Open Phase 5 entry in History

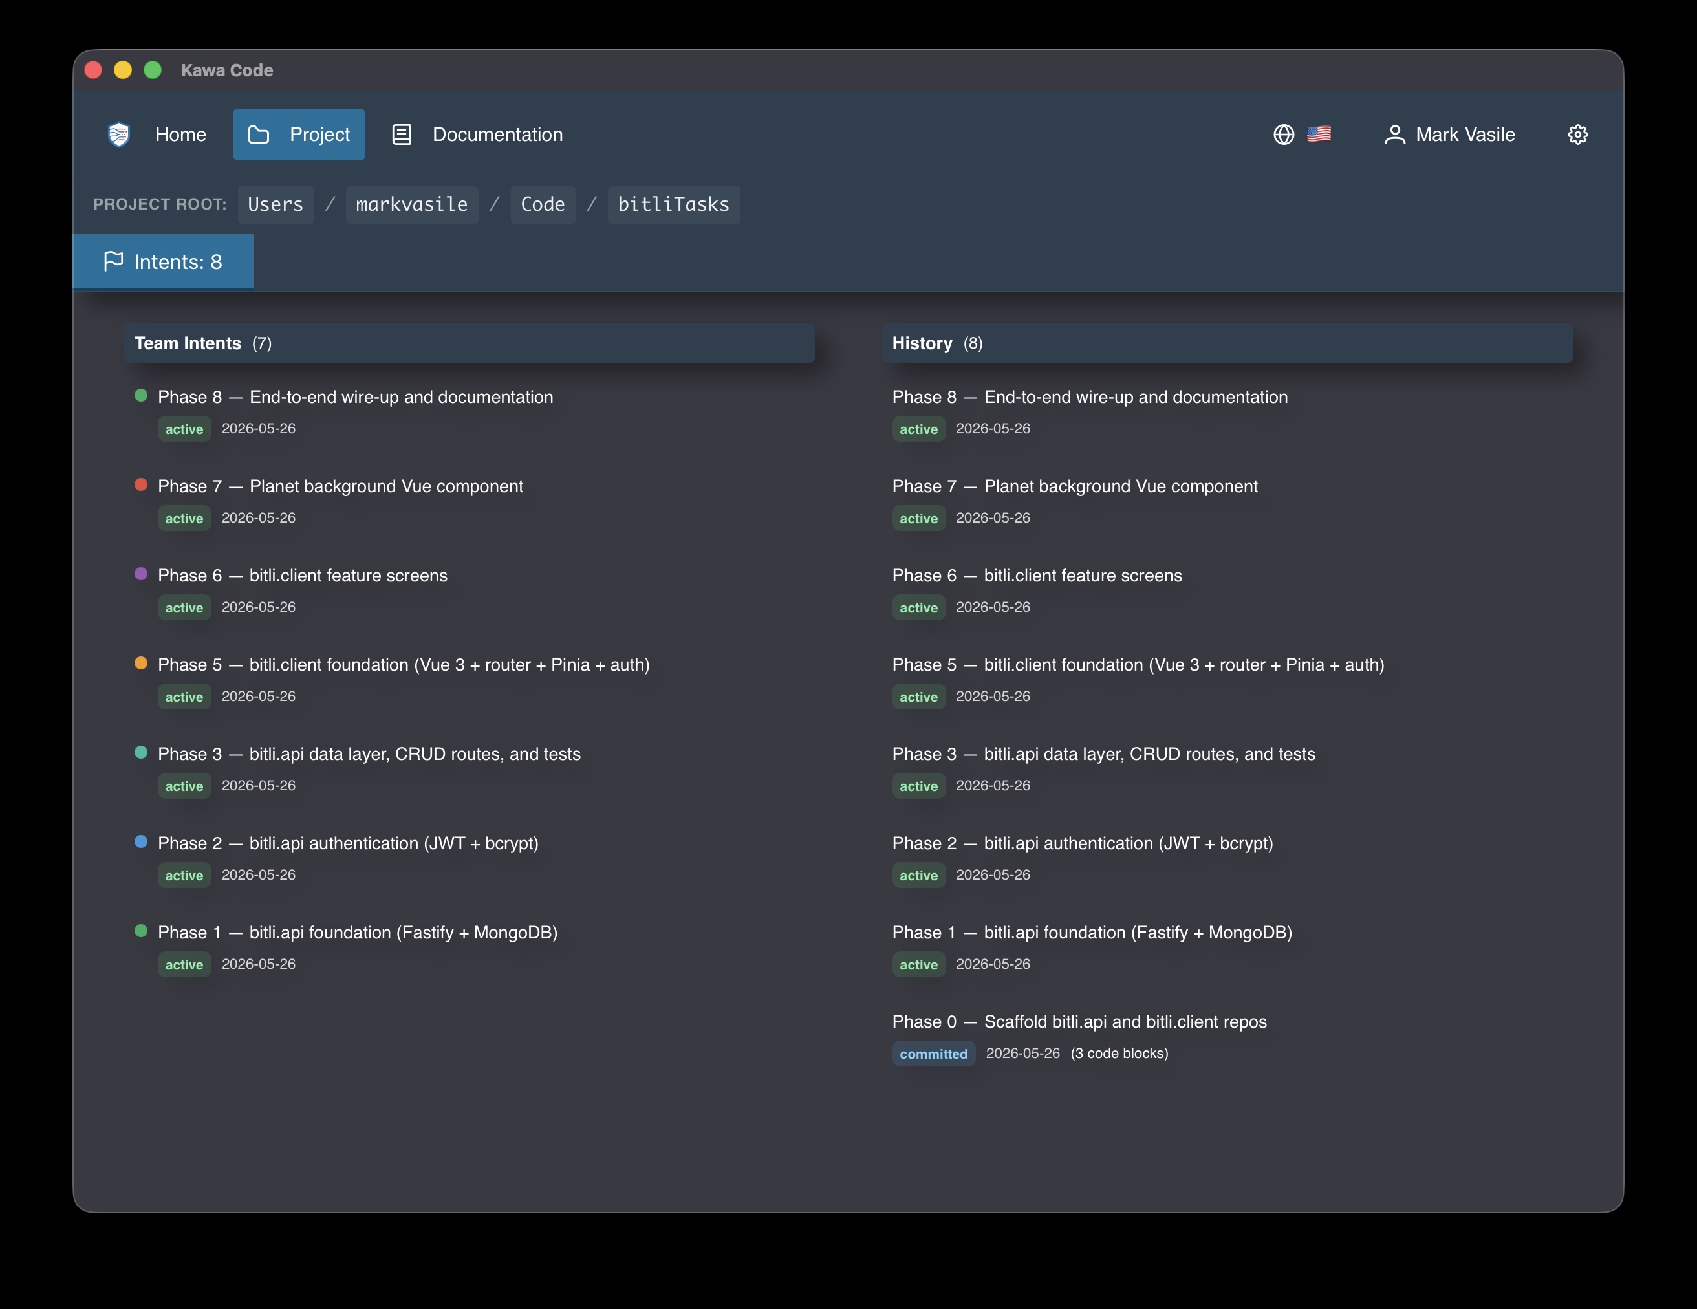pos(1138,665)
